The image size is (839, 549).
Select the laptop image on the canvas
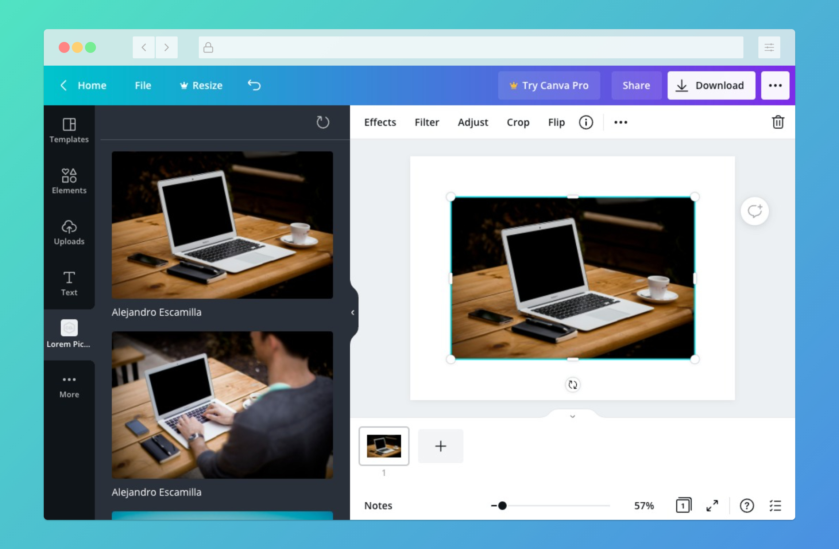pos(573,278)
